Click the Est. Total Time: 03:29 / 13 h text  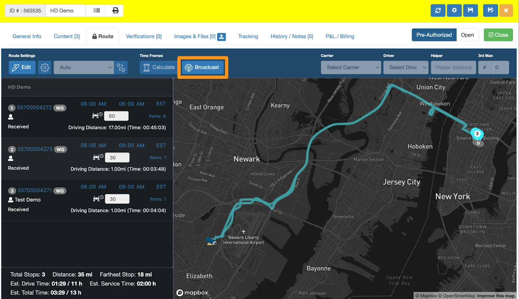tap(46, 293)
